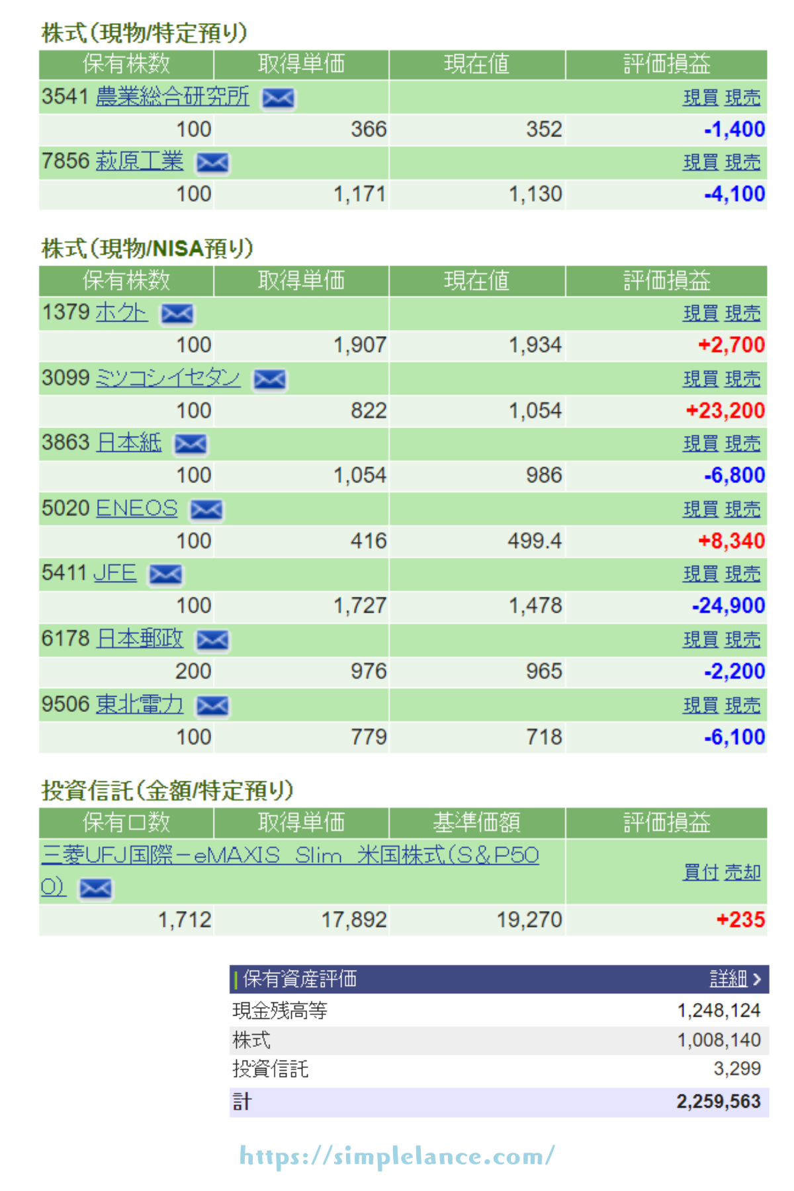Click mail icon next to 農業総合研究所
Viewport: 794px width, 1191px height.
tap(278, 99)
